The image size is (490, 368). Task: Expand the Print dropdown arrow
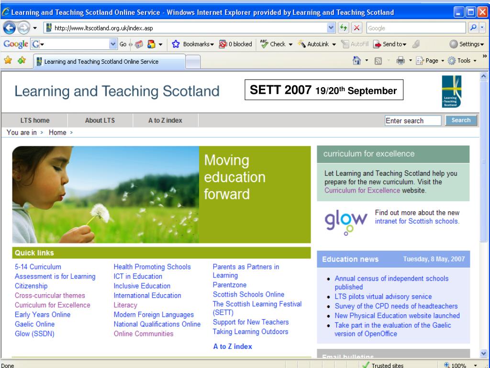click(x=410, y=61)
